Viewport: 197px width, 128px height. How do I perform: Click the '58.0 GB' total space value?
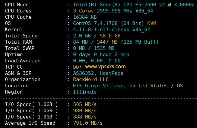pyautogui.click(x=110, y=36)
